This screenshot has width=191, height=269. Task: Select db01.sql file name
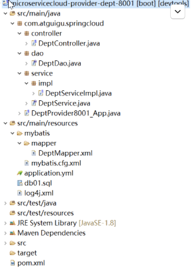[38, 183]
